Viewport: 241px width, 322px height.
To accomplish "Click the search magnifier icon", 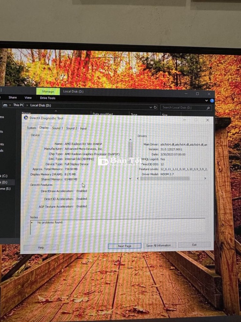I will 208,108.
